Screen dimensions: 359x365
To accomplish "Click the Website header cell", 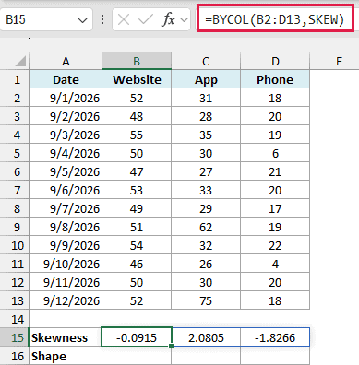I will [x=137, y=79].
